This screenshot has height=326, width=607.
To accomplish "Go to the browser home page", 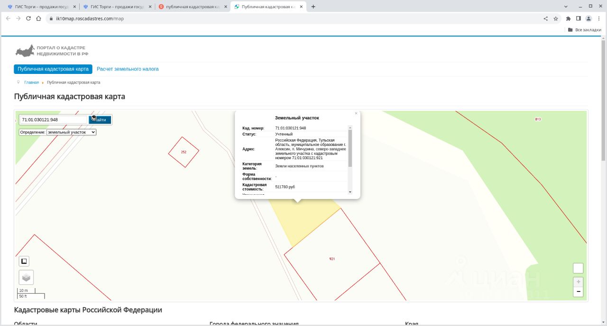I will 38,18.
